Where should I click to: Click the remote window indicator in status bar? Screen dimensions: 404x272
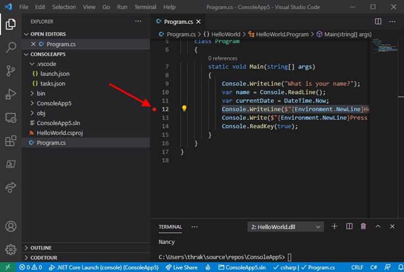(x=8, y=267)
